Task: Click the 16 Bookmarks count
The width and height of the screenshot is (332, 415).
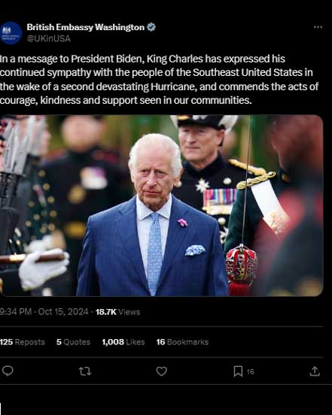Action: 182,342
